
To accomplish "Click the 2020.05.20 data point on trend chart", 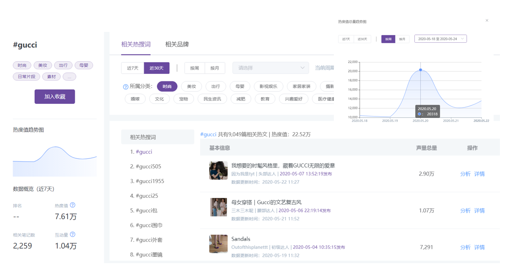I will [x=421, y=70].
